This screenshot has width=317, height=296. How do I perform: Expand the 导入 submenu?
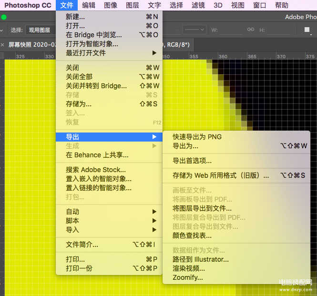pyautogui.click(x=109, y=230)
